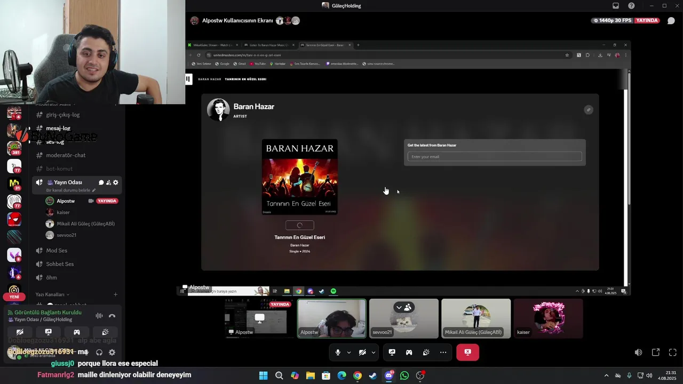Share your screen from voice panel
683x384 pixels.
(48, 332)
